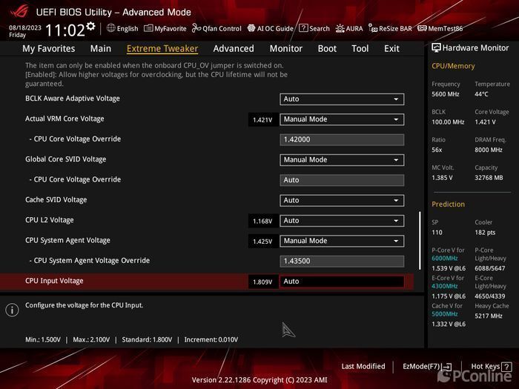Click the 4300MHz E-Core prediction link
This screenshot has width=519, height=389.
coord(445,286)
